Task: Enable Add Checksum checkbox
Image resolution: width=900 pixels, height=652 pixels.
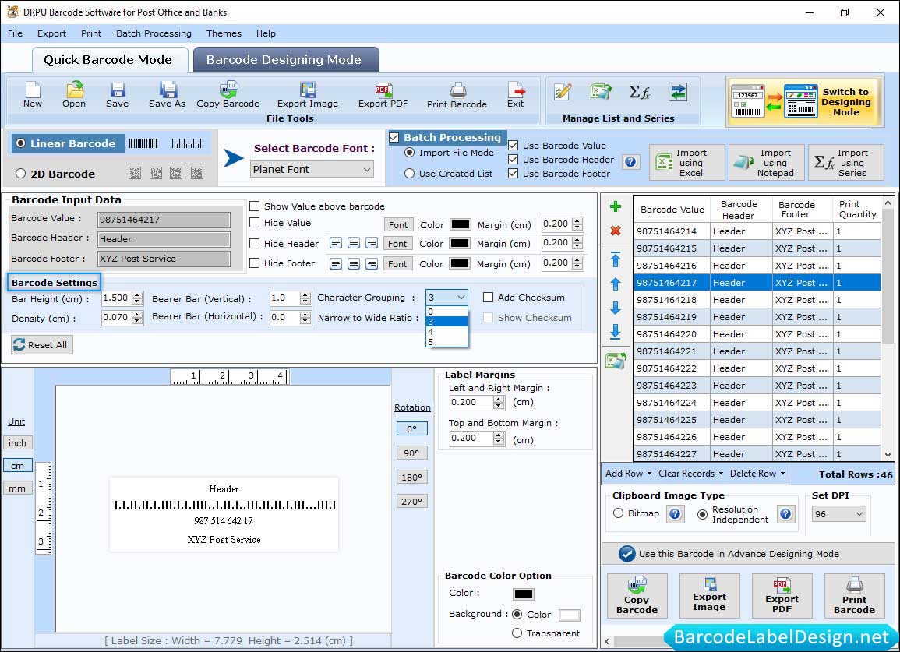Action: coord(488,298)
